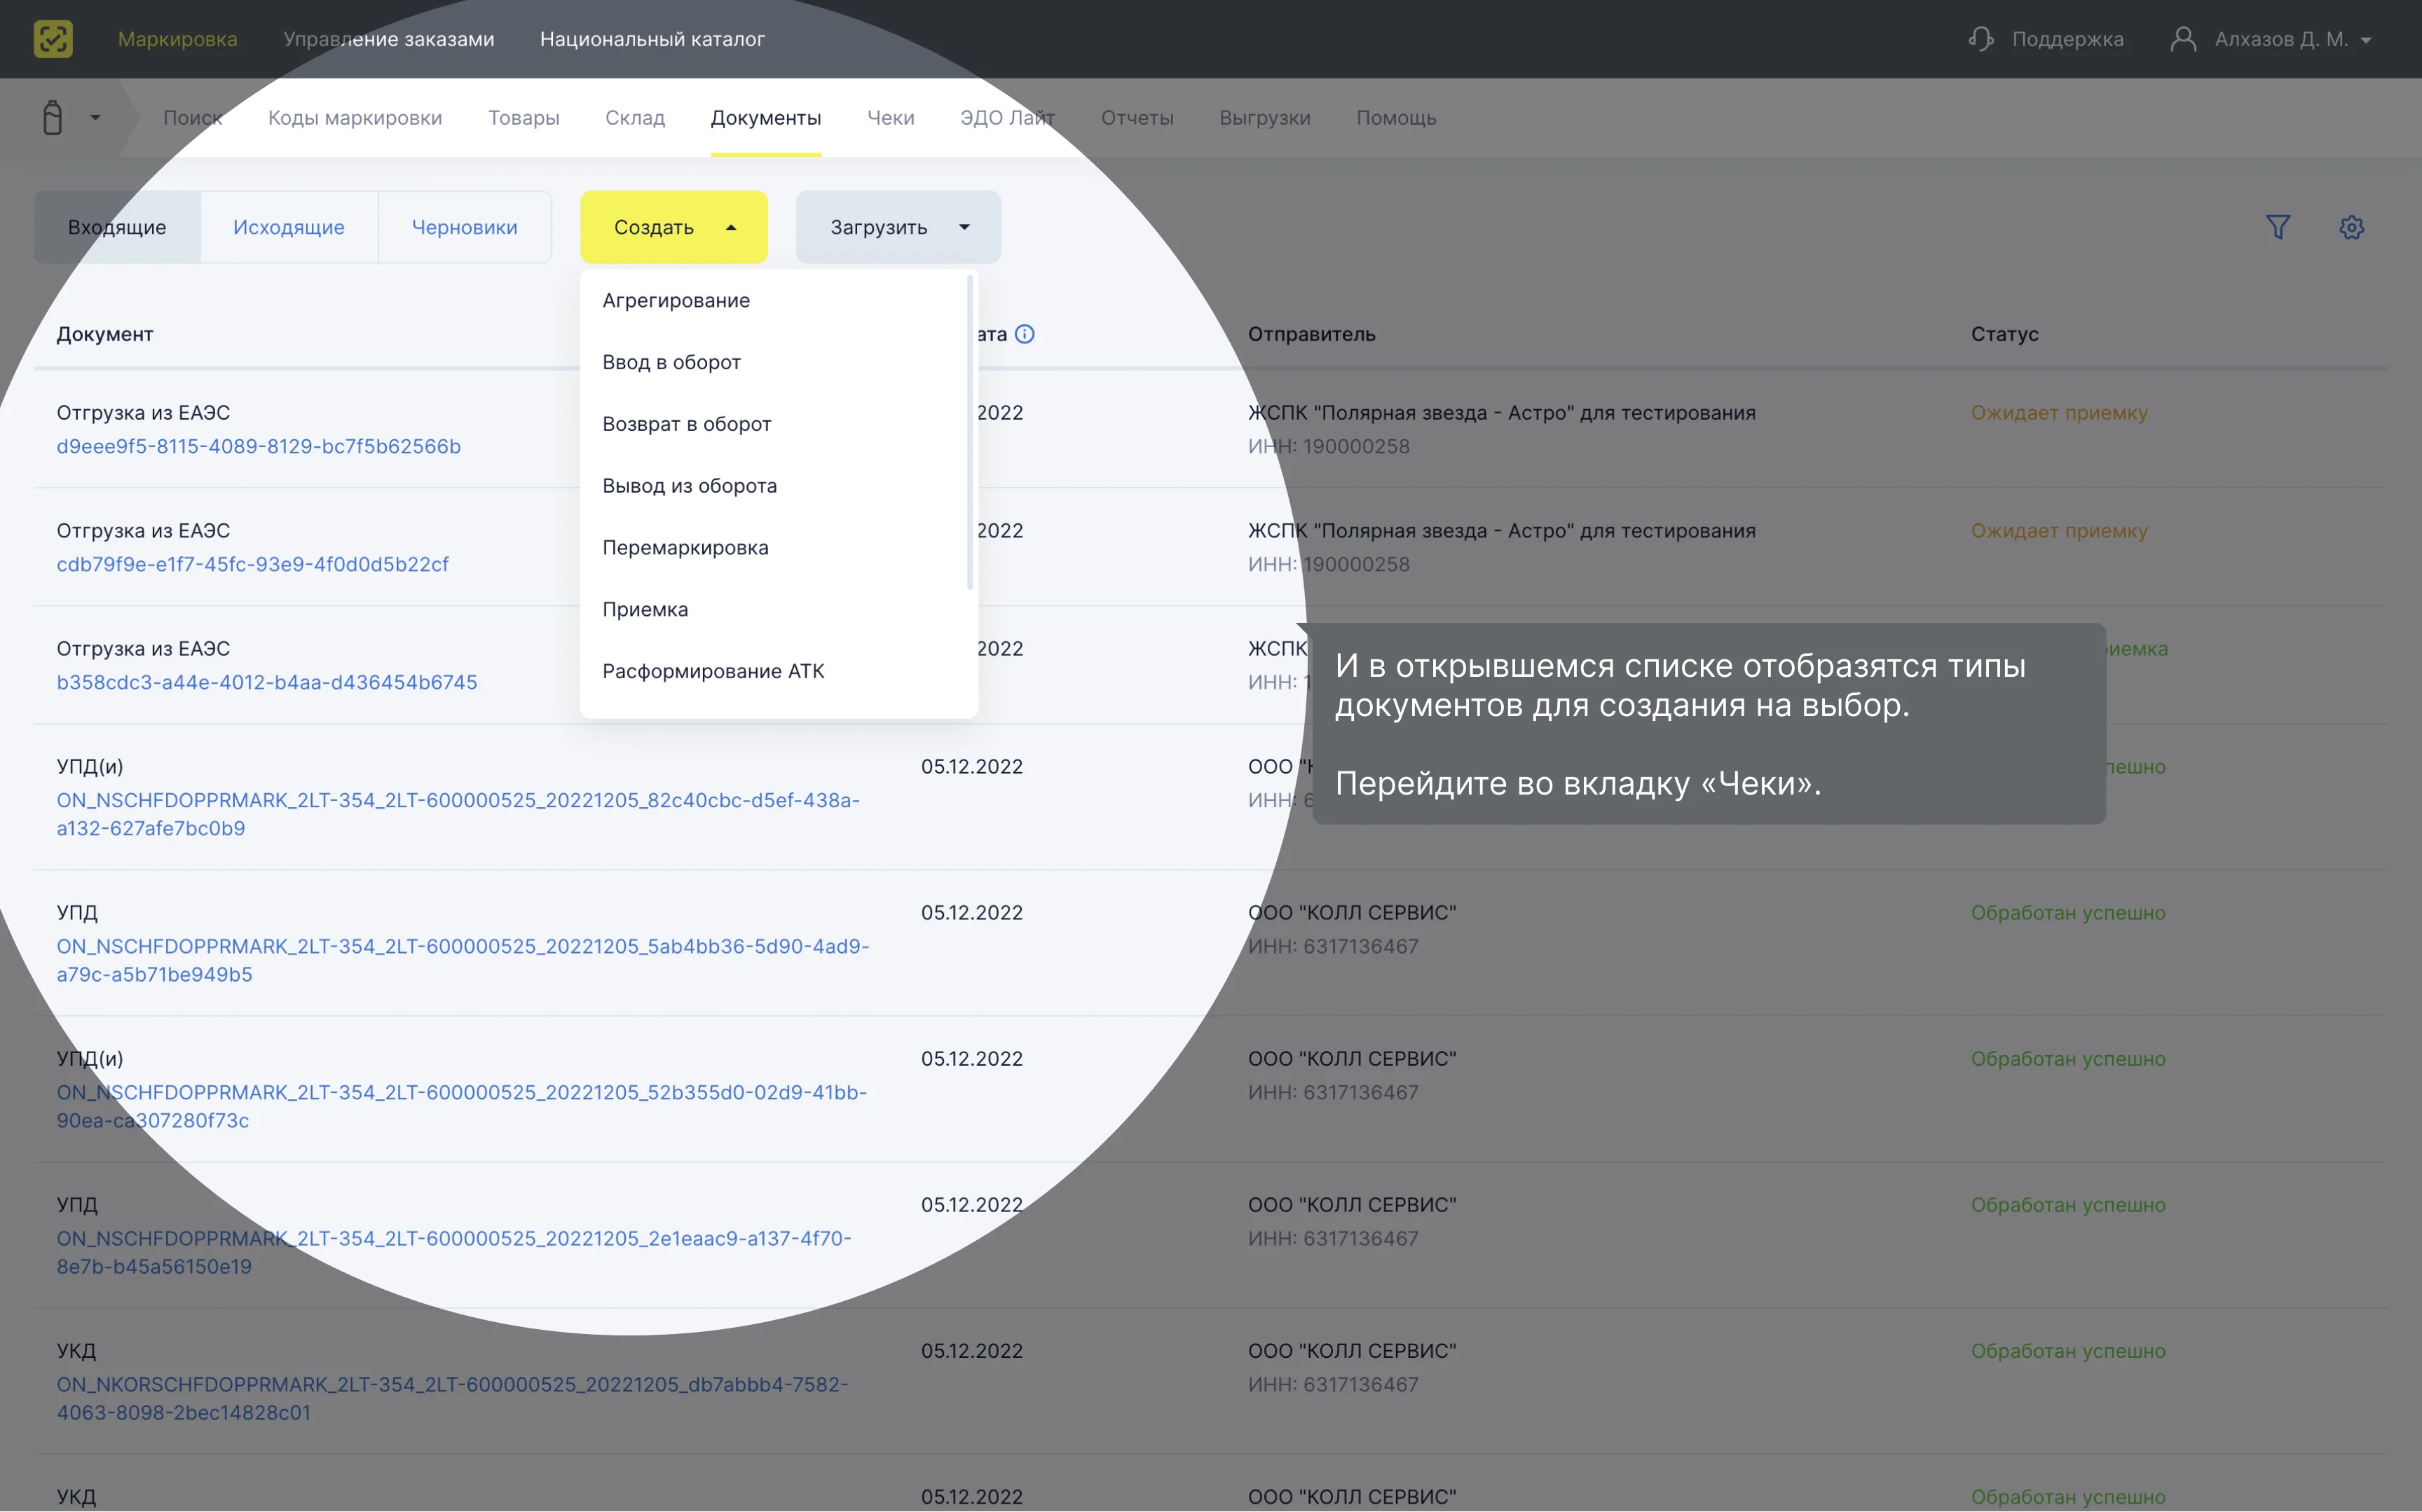The image size is (2422, 1512).
Task: Expand the Алхазов Д. М. account menu arrow
Action: coord(2366,40)
